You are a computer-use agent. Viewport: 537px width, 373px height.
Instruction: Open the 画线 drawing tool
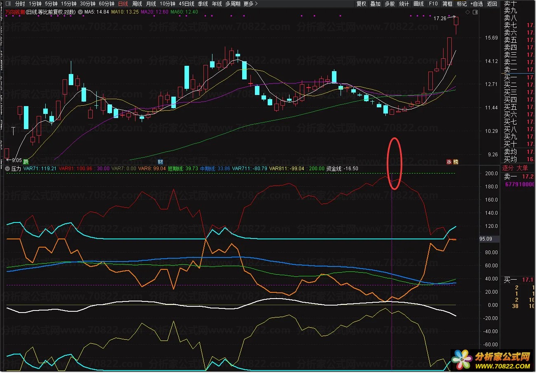pyautogui.click(x=418, y=4)
